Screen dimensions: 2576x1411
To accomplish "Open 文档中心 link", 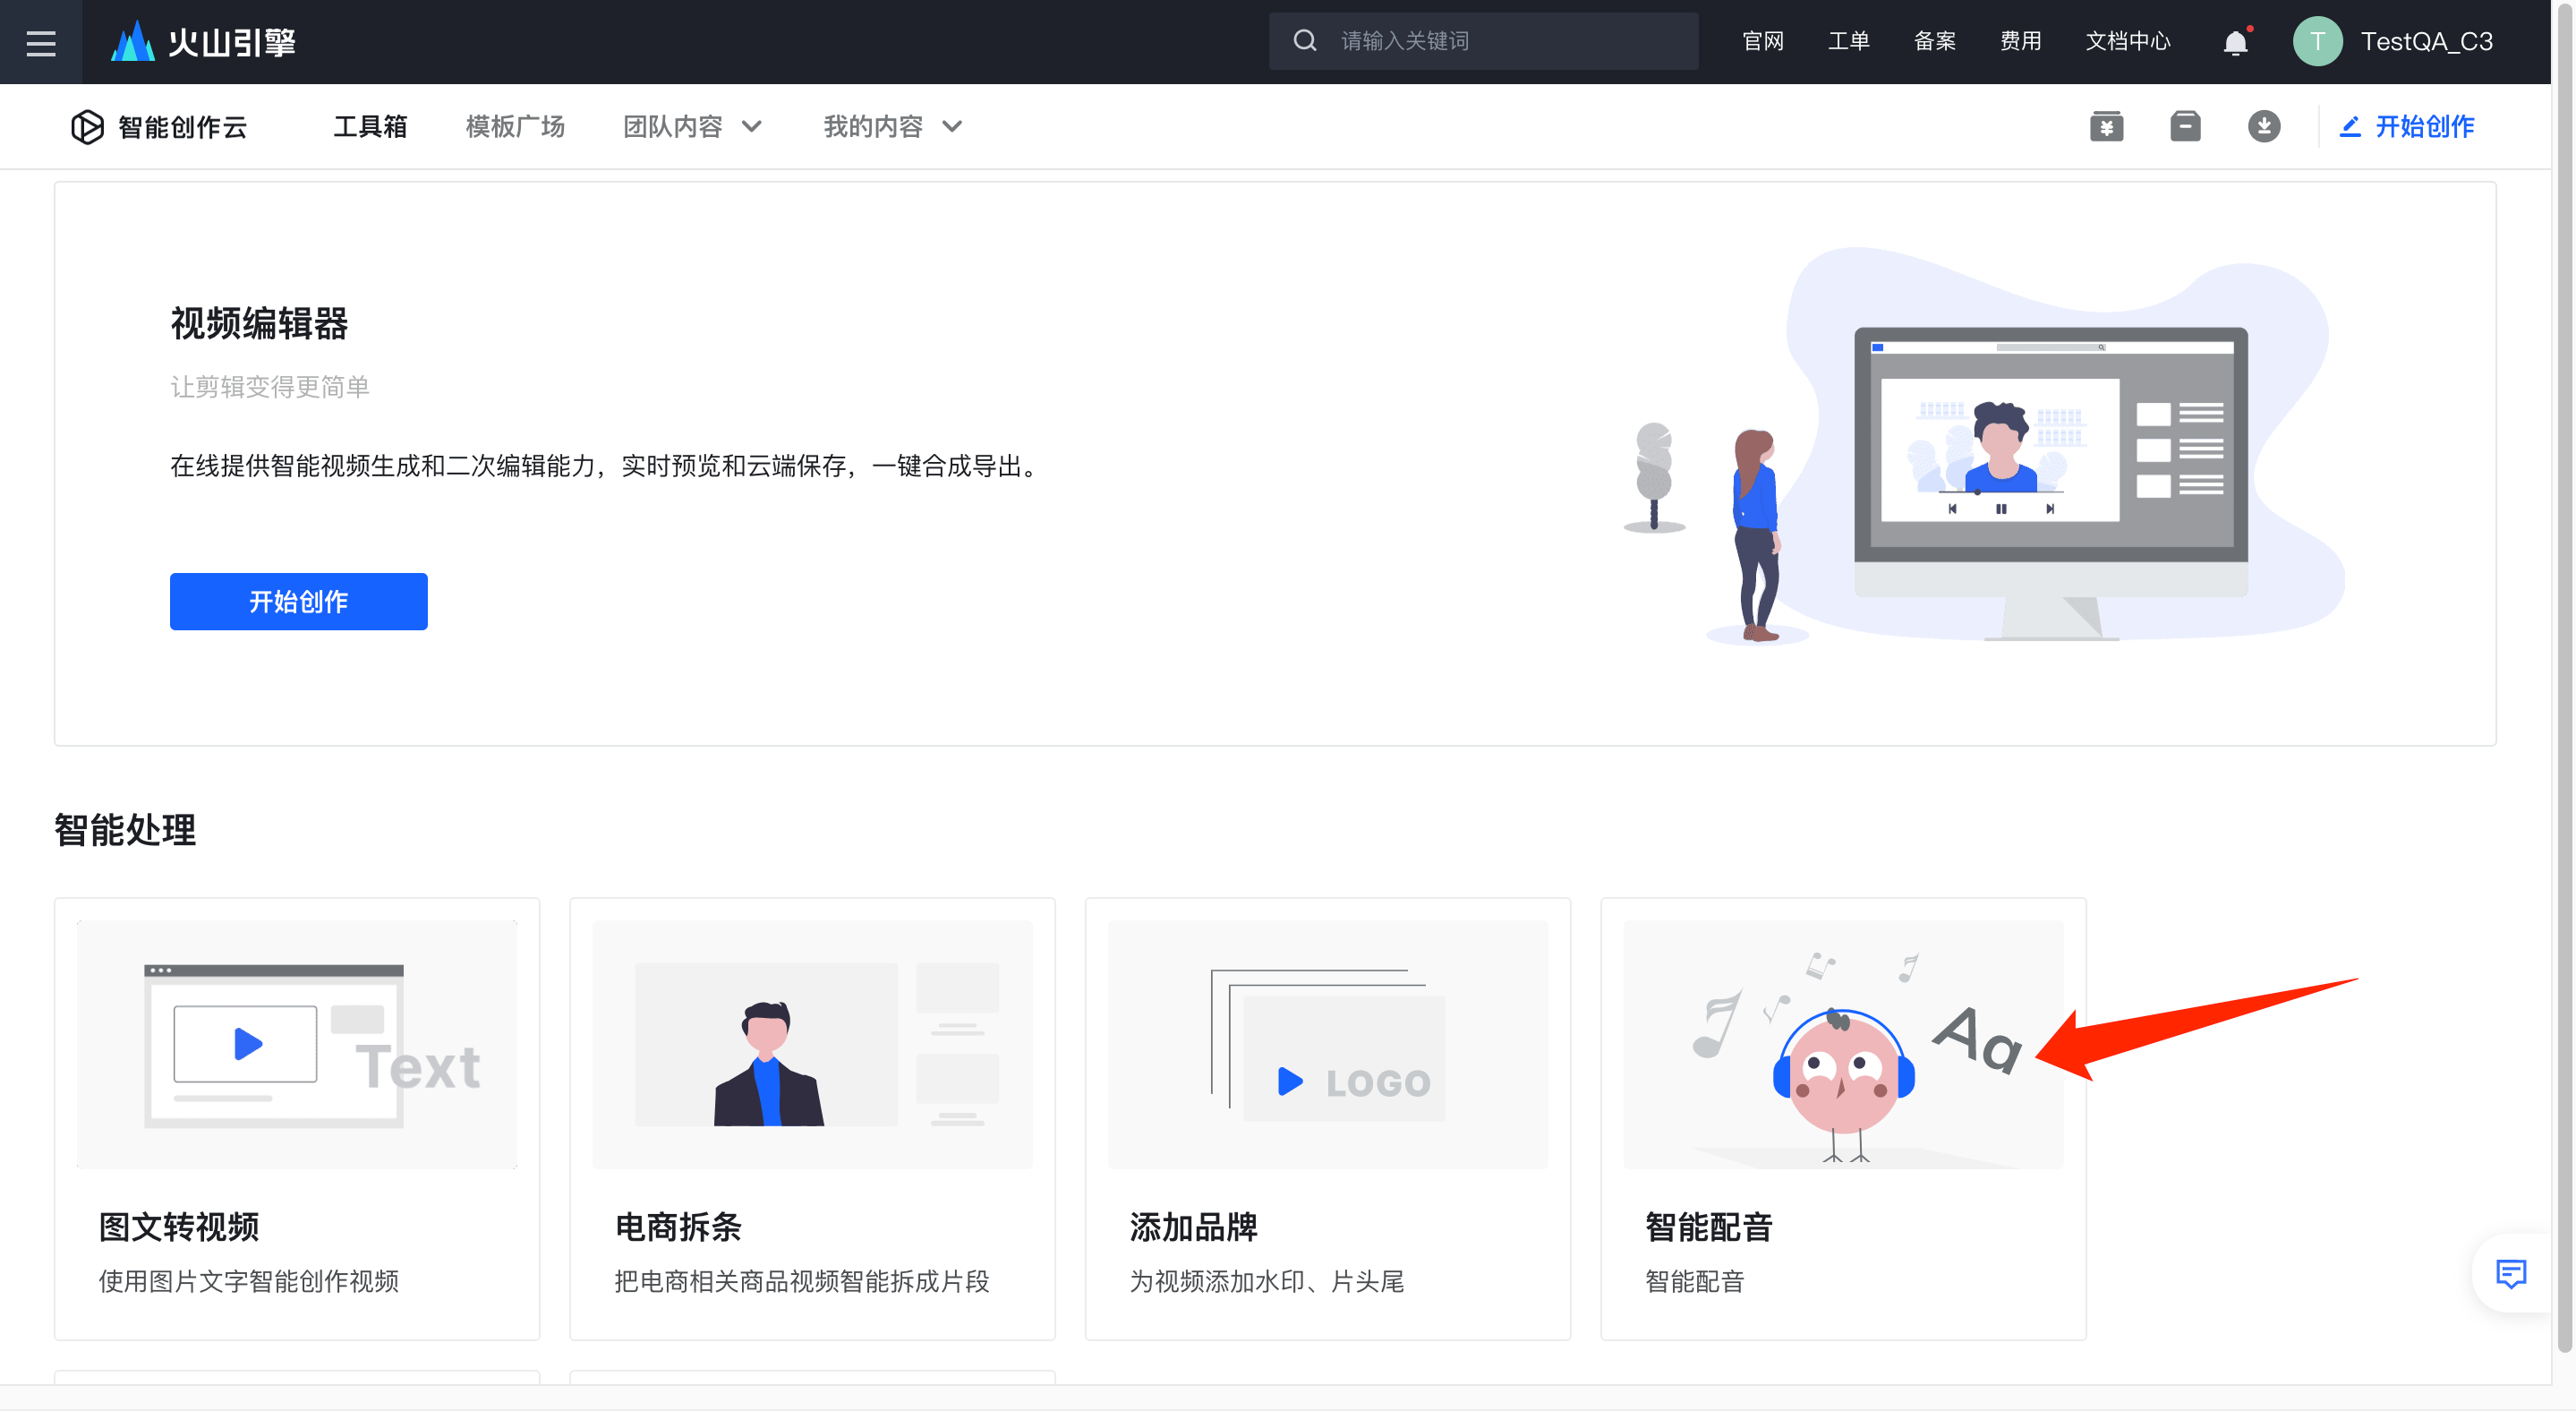I will pos(2127,42).
